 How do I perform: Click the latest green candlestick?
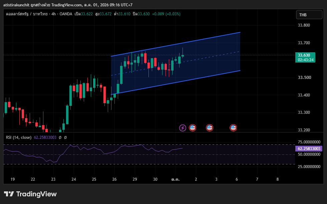183,55
